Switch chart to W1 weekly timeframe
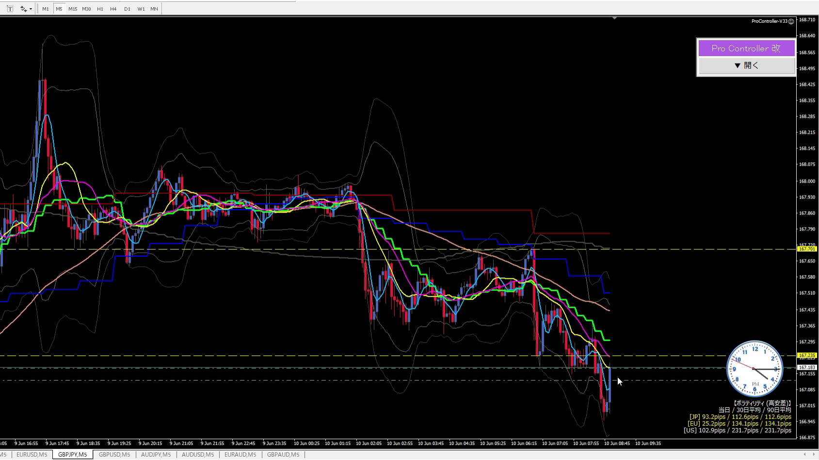 (x=141, y=9)
